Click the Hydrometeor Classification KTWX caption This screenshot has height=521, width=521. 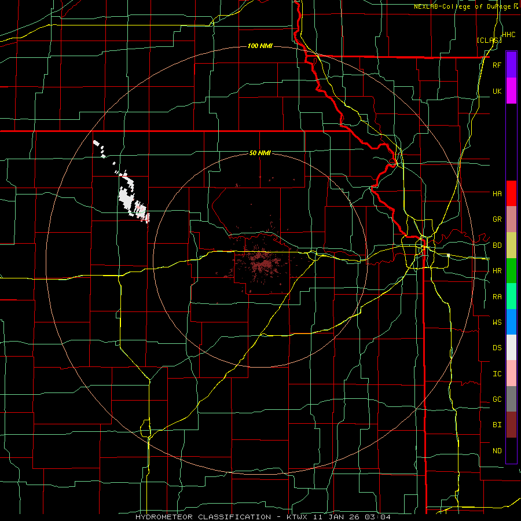263,517
